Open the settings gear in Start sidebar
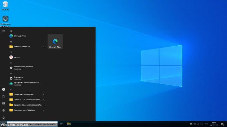The width and height of the screenshot is (227, 127). [x=4, y=110]
